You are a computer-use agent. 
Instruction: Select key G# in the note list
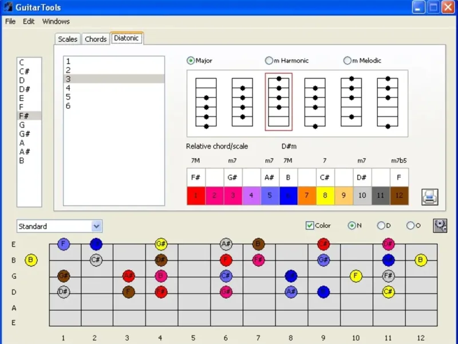point(29,134)
